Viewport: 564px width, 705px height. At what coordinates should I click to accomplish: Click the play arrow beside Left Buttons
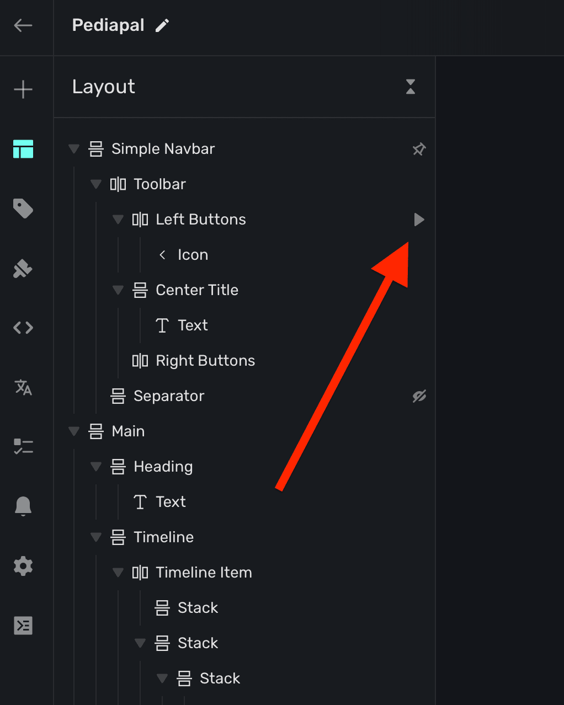(x=419, y=220)
